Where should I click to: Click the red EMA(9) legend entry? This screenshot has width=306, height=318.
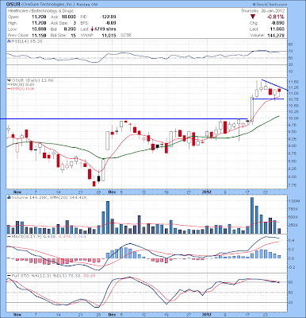click(21, 88)
